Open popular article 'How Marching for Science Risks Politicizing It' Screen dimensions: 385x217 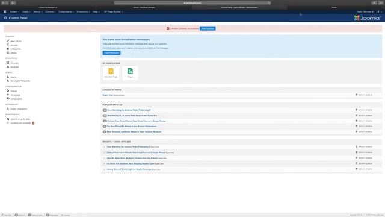click(129, 110)
